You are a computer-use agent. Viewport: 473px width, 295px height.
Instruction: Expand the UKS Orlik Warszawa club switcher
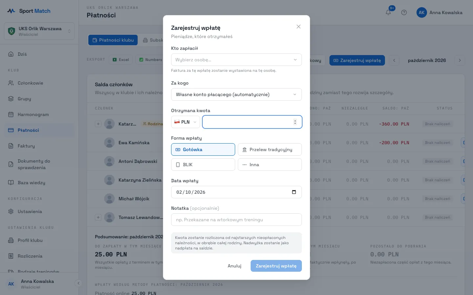point(39,31)
